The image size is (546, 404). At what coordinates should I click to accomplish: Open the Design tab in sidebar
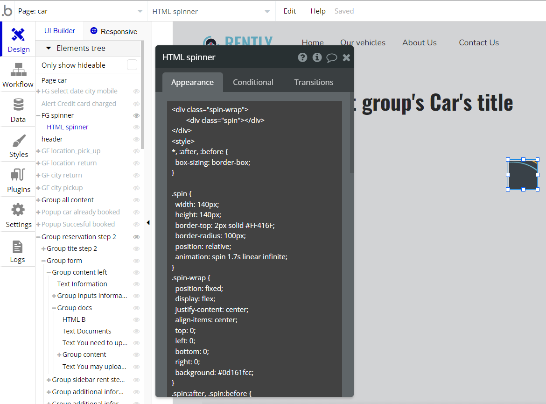[18, 40]
